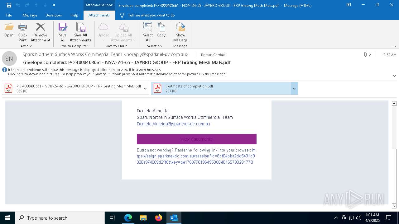Remove Attachment from message
Image resolution: width=399 pixels, height=224 pixels.
pyautogui.click(x=40, y=32)
